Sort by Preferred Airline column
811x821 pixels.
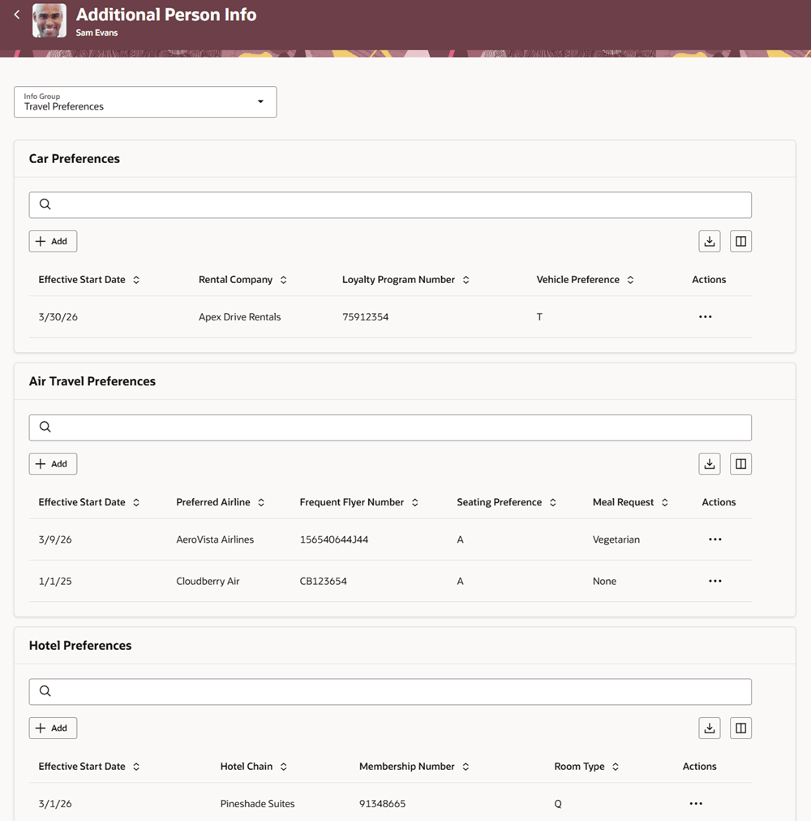coord(261,503)
